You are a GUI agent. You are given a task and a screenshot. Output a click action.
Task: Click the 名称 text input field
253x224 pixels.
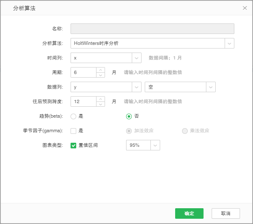(x=152, y=28)
